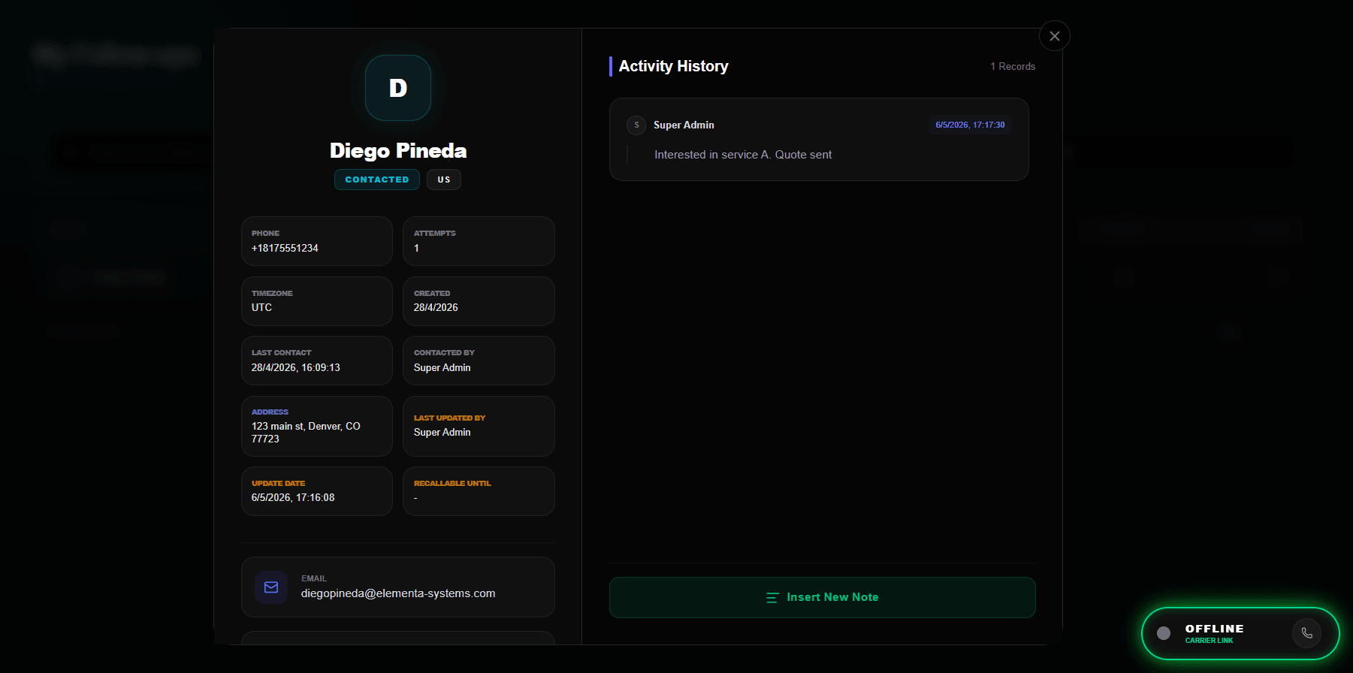Click the list icon in Insert New Note
The height and width of the screenshot is (673, 1353).
(x=772, y=598)
